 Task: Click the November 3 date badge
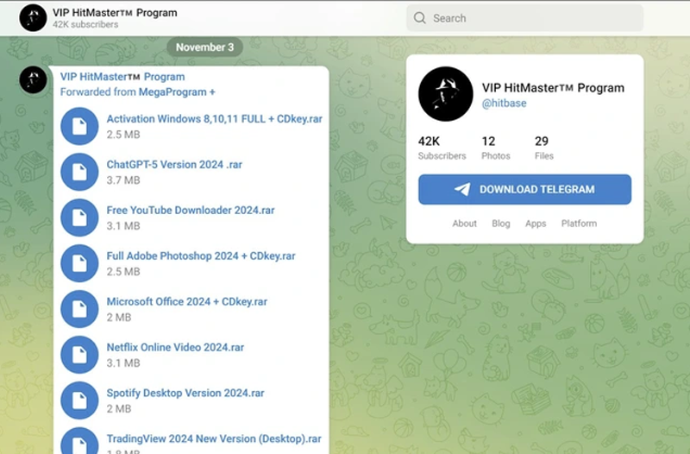tap(204, 47)
